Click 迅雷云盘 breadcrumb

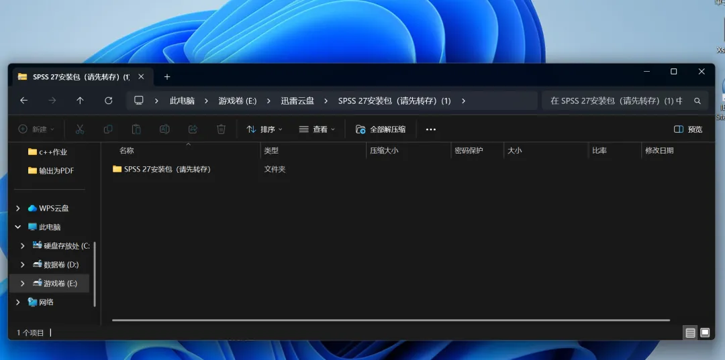point(297,101)
